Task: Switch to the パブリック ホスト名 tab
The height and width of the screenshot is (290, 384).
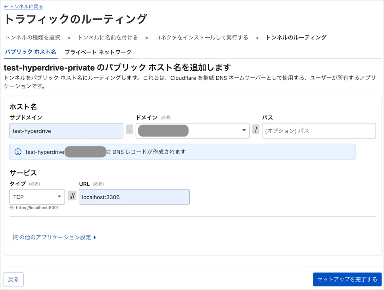Action: (x=30, y=52)
